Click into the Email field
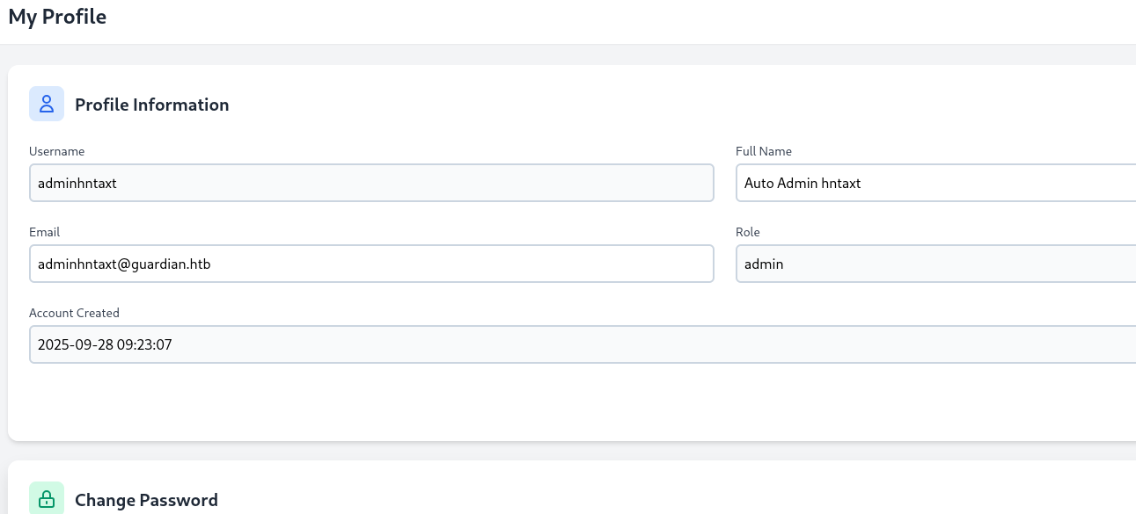The height and width of the screenshot is (514, 1136). pyautogui.click(x=370, y=264)
